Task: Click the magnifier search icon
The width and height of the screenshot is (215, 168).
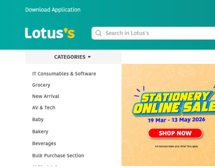Action: 98,33
